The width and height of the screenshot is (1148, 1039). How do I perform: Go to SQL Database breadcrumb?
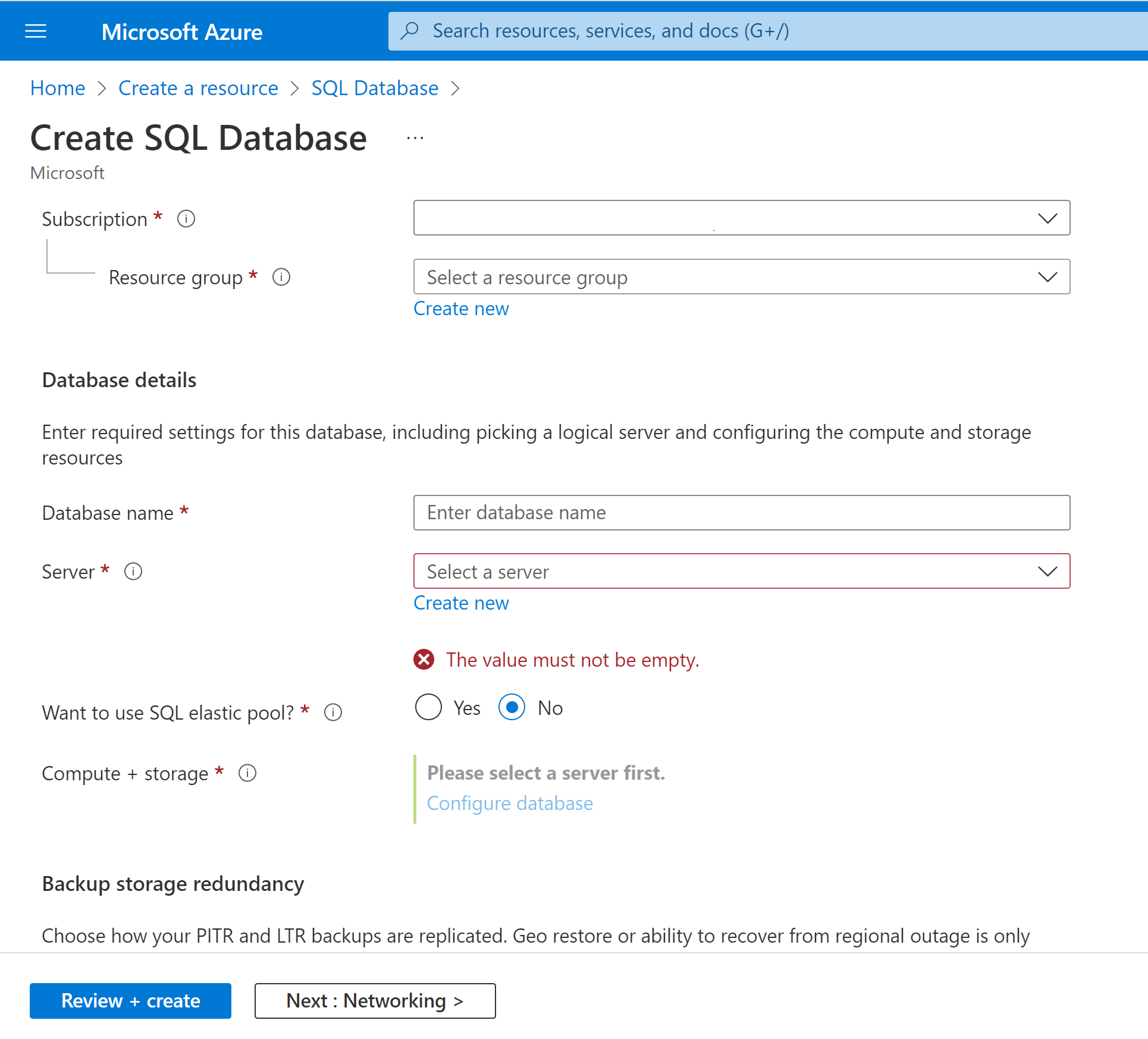375,88
